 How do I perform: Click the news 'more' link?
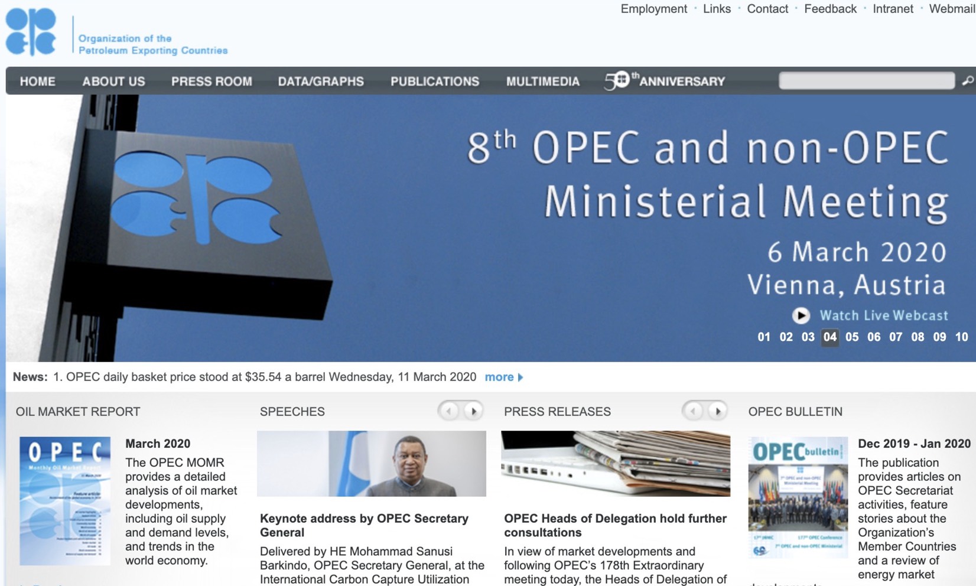click(499, 377)
